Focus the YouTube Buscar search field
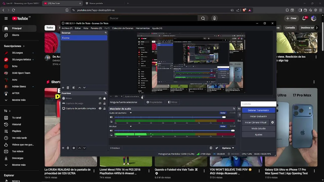The height and width of the screenshot is (182, 324). coord(152,18)
